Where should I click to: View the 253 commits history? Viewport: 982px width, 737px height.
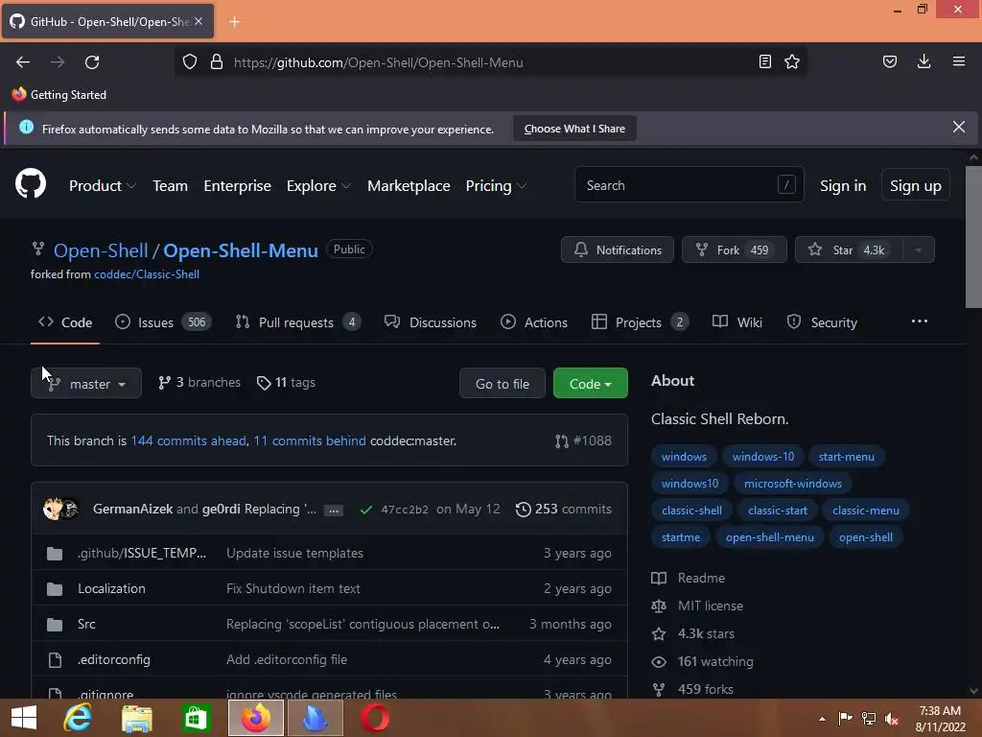pyautogui.click(x=564, y=509)
